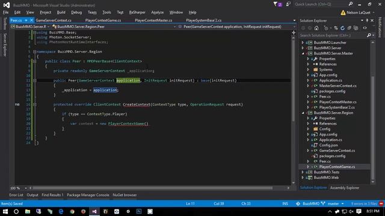The height and width of the screenshot is (216, 385).
Task: Collapse BuzzMMO.Server.Master project node
Action: pos(303,53)
